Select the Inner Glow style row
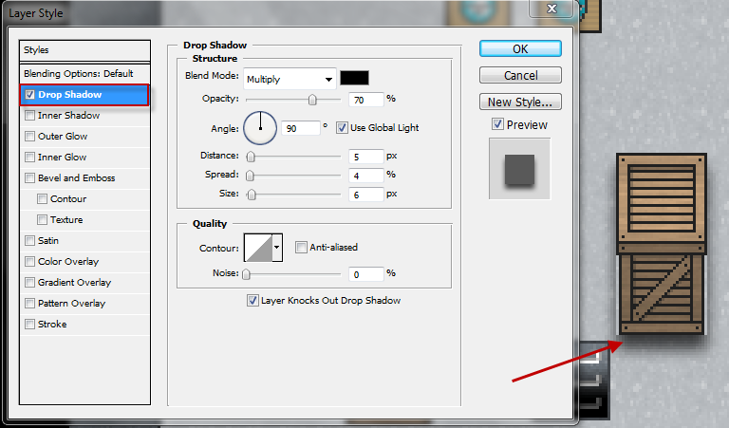This screenshot has width=729, height=428. pos(84,158)
